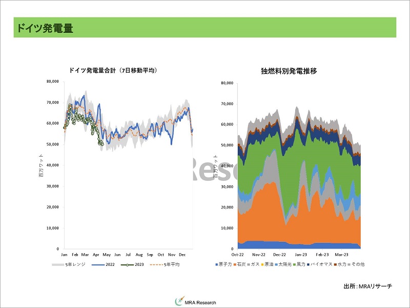Click the Jan-23 axis label

(x=301, y=255)
